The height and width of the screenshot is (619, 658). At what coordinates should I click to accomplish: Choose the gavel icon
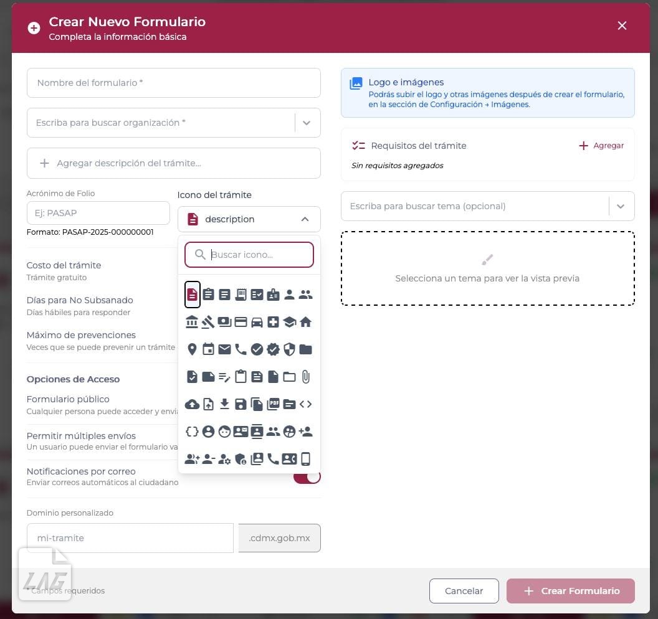click(208, 322)
